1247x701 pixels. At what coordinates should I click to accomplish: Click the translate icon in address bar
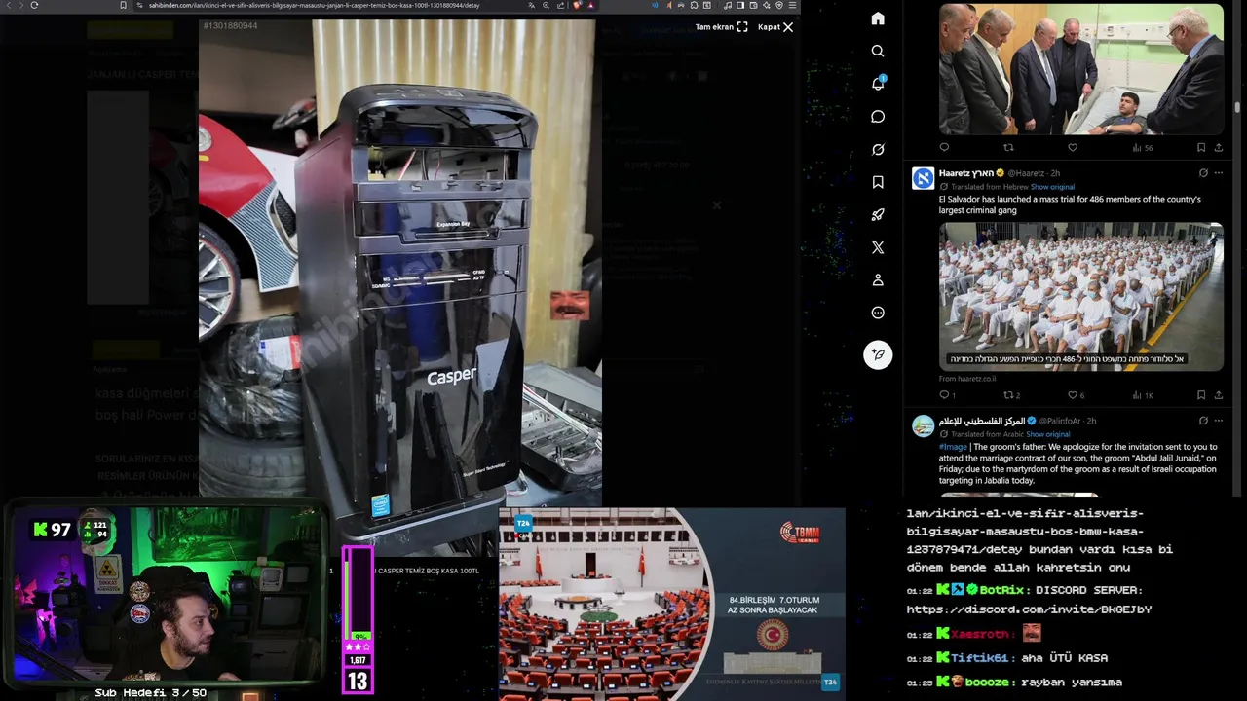coord(530,5)
